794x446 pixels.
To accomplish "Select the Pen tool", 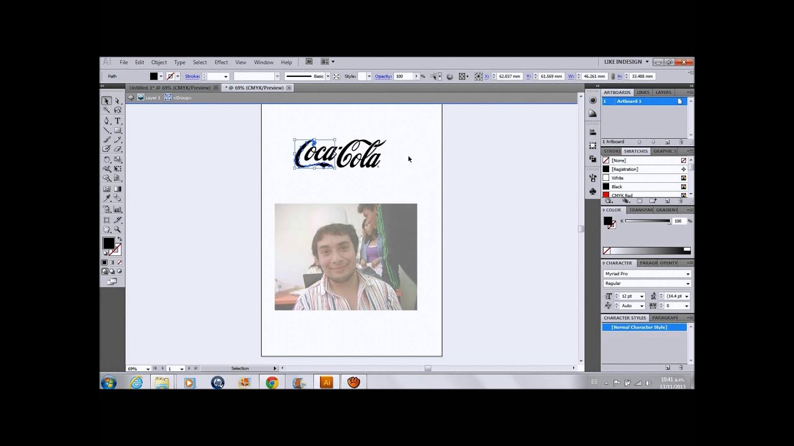I will click(x=107, y=121).
